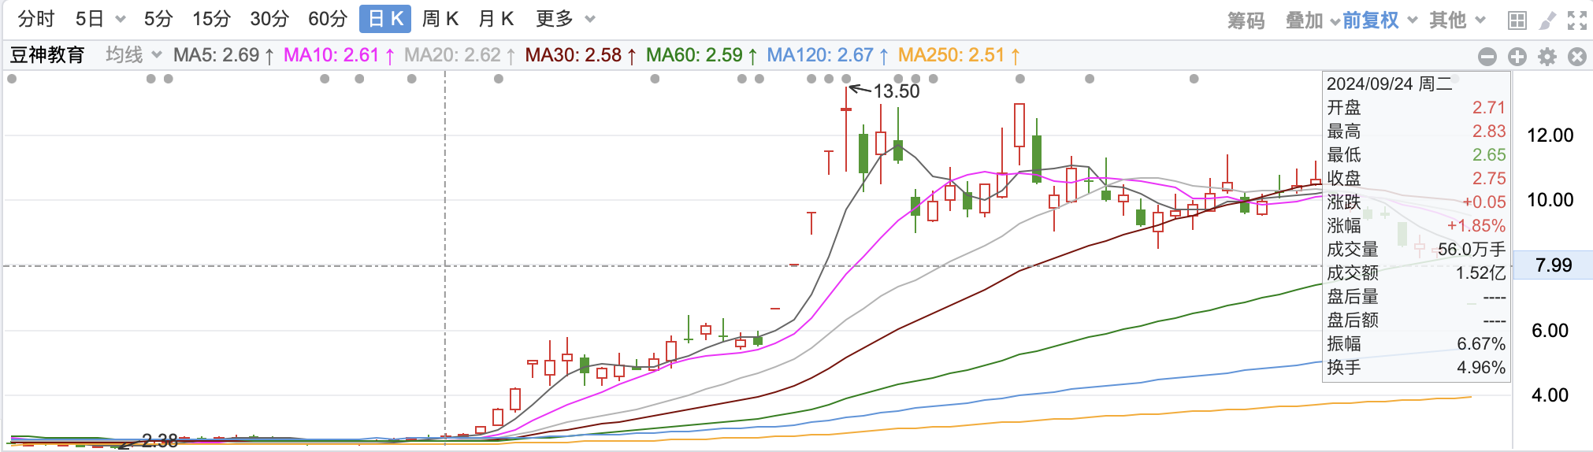Screen dimensions: 1593x452
Task: Click the minus circle icon on indicator bar
Action: [1487, 57]
